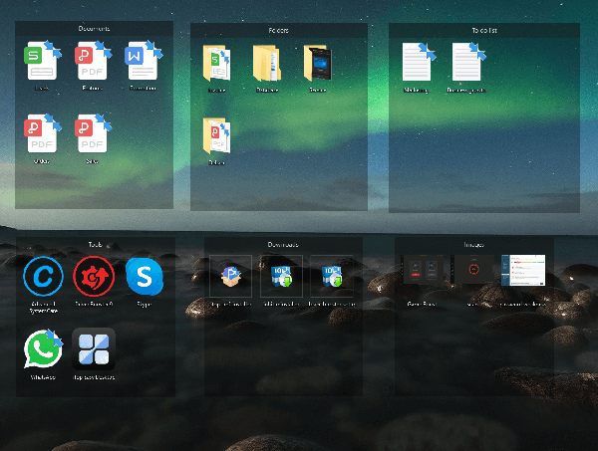Open the bottom-left PDF file in Documents

(x=42, y=133)
